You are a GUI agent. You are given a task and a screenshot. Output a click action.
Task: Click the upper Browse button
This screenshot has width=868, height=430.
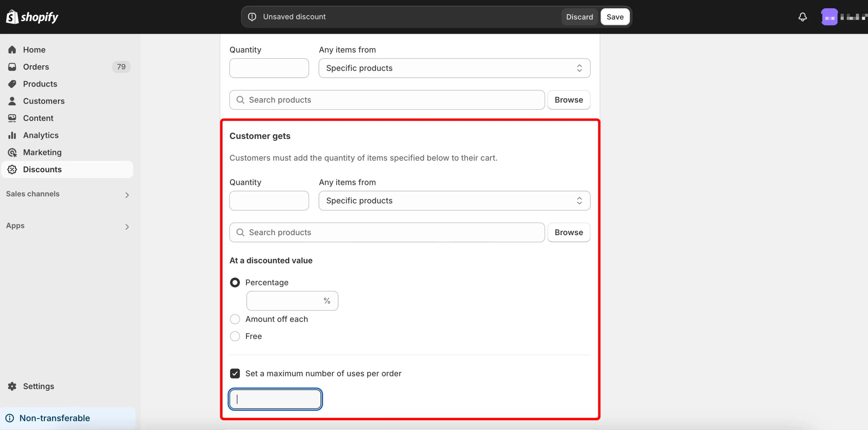(568, 100)
